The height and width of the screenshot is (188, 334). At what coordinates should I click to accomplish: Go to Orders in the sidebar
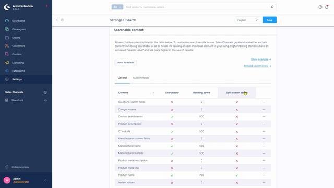(x=16, y=38)
